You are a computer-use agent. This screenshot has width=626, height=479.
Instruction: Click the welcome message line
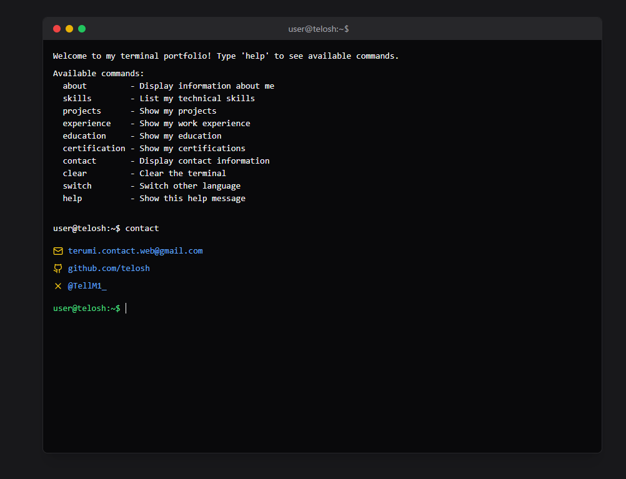[226, 56]
